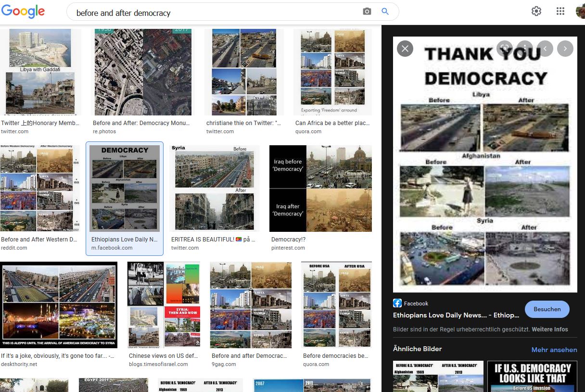Image resolution: width=585 pixels, height=392 pixels.
Task: Click the blue magnifier search button
Action: click(x=385, y=12)
